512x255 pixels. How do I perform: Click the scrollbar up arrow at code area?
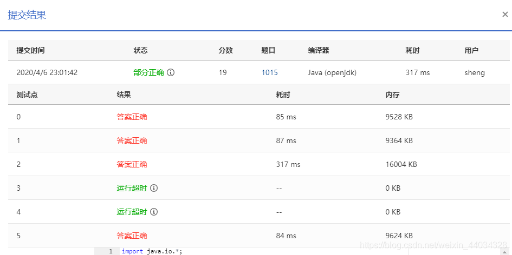click(x=504, y=252)
